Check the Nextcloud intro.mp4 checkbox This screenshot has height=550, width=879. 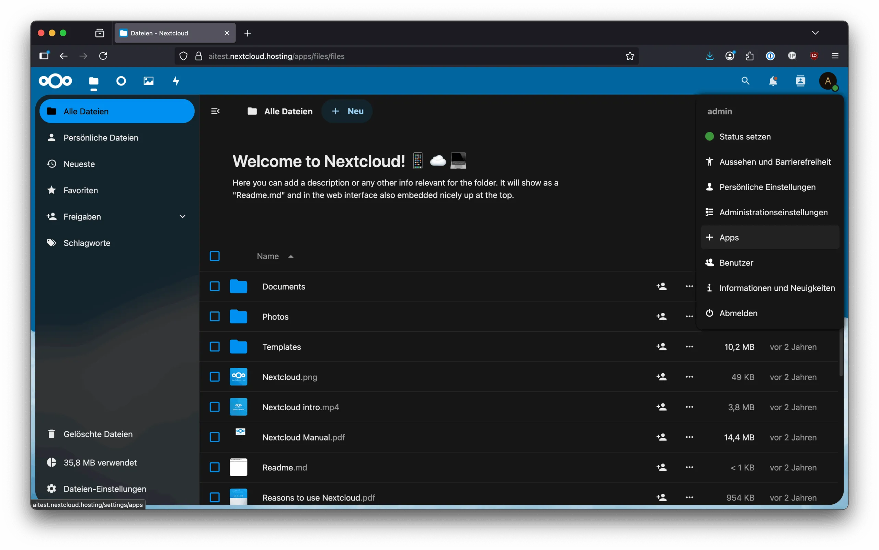tap(215, 408)
